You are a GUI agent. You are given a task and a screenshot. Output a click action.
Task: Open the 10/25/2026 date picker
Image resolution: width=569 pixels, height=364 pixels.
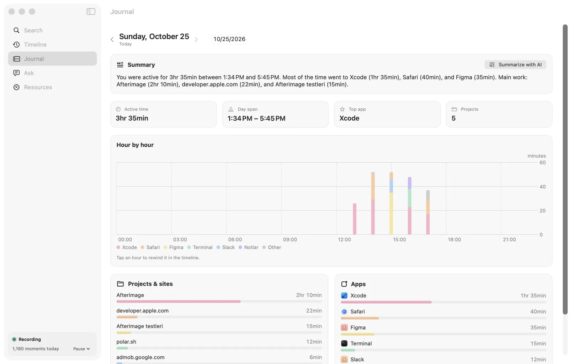pos(229,39)
